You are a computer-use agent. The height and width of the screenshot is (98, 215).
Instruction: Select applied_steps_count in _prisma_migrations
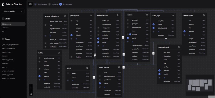[56, 21]
